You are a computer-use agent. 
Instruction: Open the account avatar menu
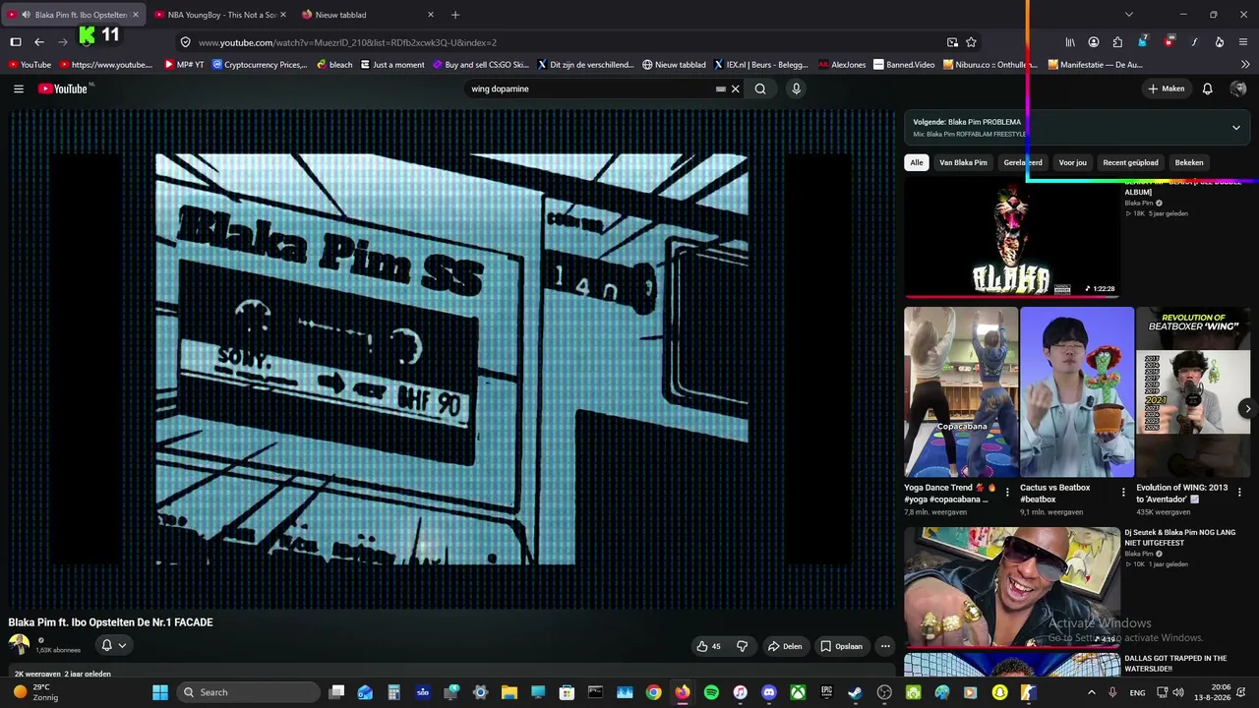(x=1238, y=88)
